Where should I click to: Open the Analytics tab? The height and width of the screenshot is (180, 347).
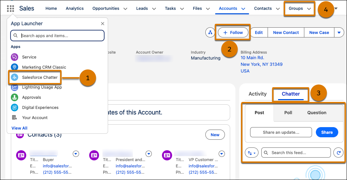coord(75,8)
